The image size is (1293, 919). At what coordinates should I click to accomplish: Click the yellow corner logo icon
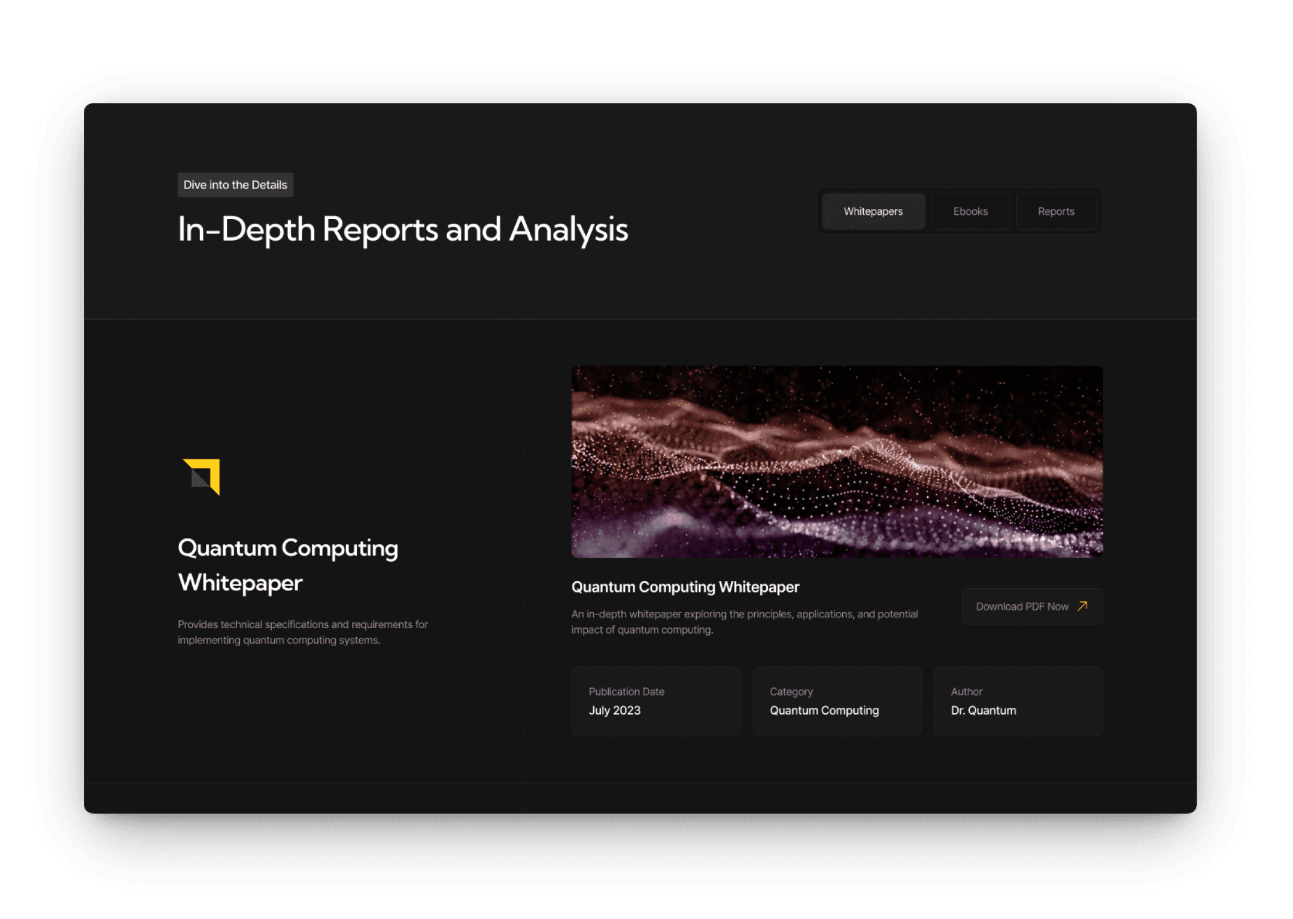pos(202,477)
